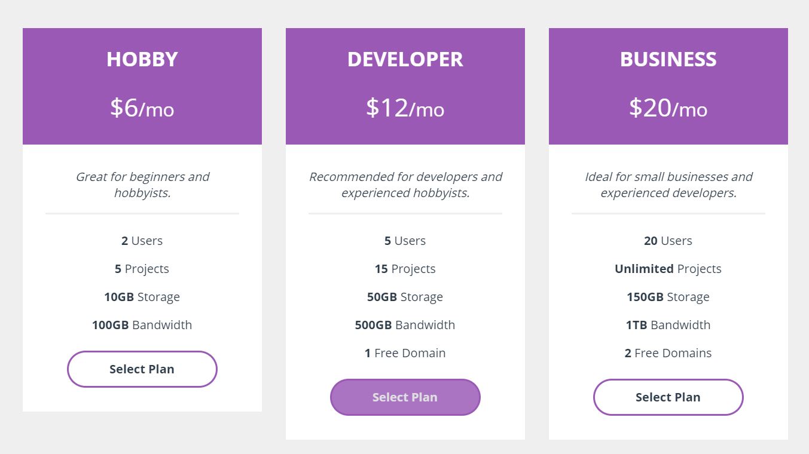Viewport: 809px width, 454px height.
Task: Click the BUSINESS plan heading
Action: coord(668,59)
